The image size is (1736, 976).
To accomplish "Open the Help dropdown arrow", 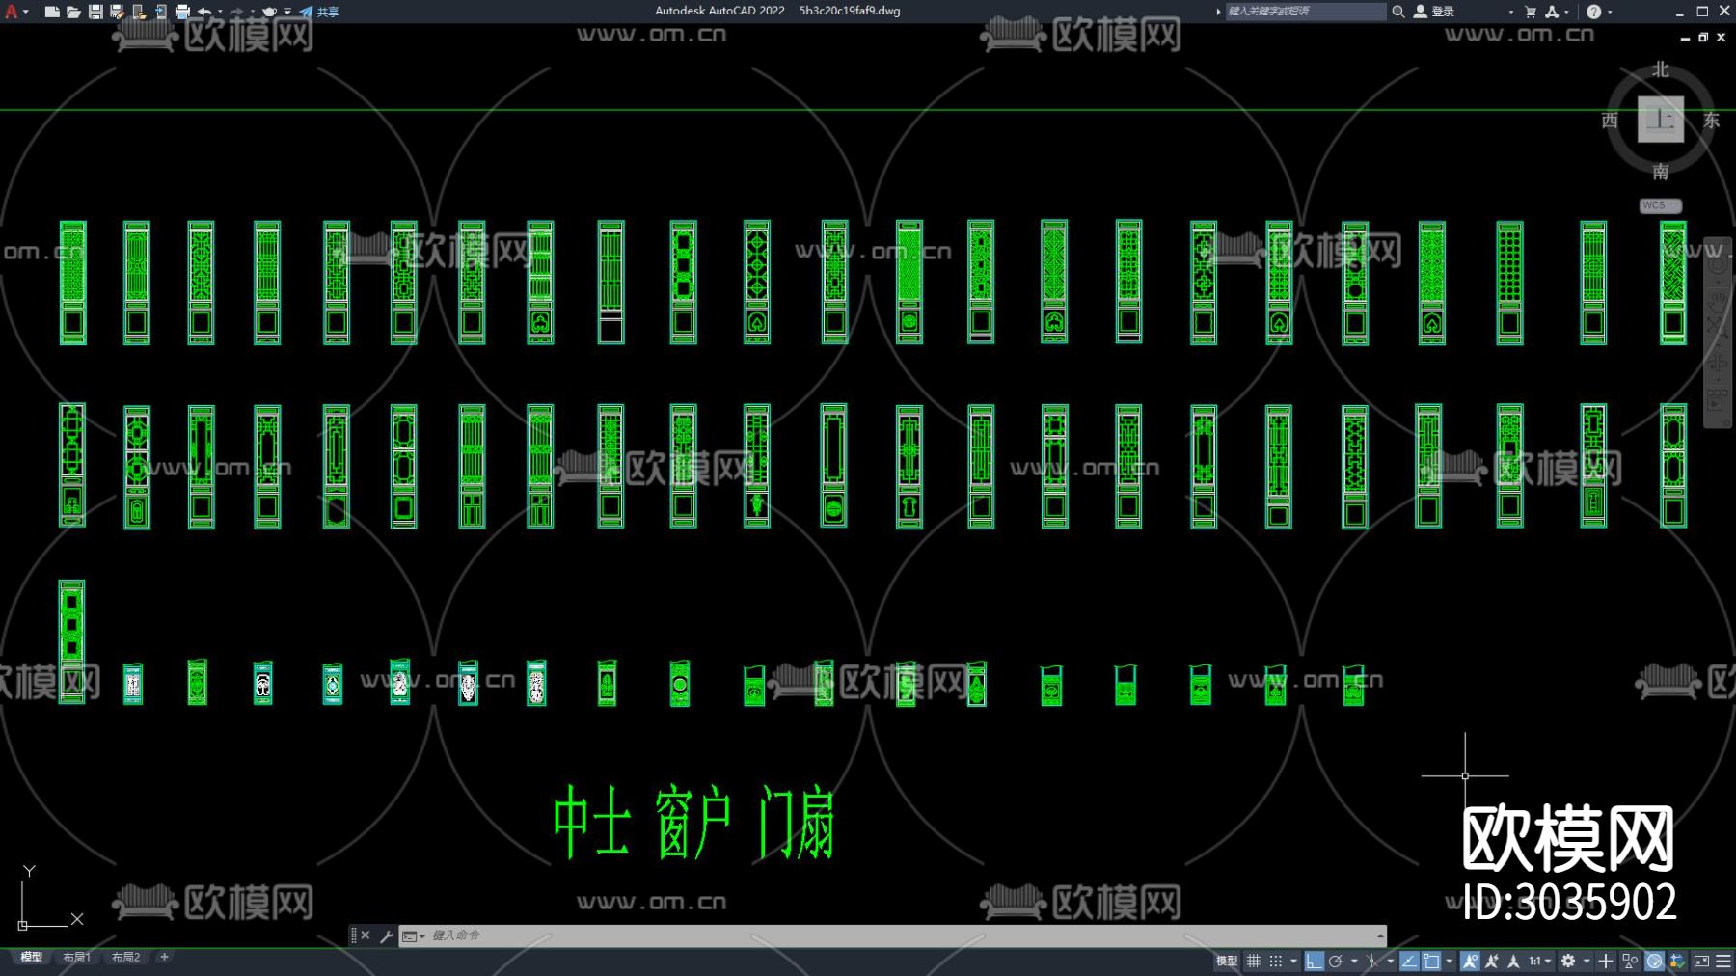I will coord(1610,12).
